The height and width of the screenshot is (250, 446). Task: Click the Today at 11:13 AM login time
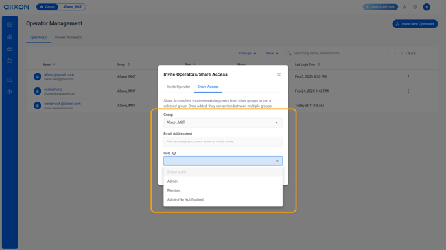pos(309,106)
